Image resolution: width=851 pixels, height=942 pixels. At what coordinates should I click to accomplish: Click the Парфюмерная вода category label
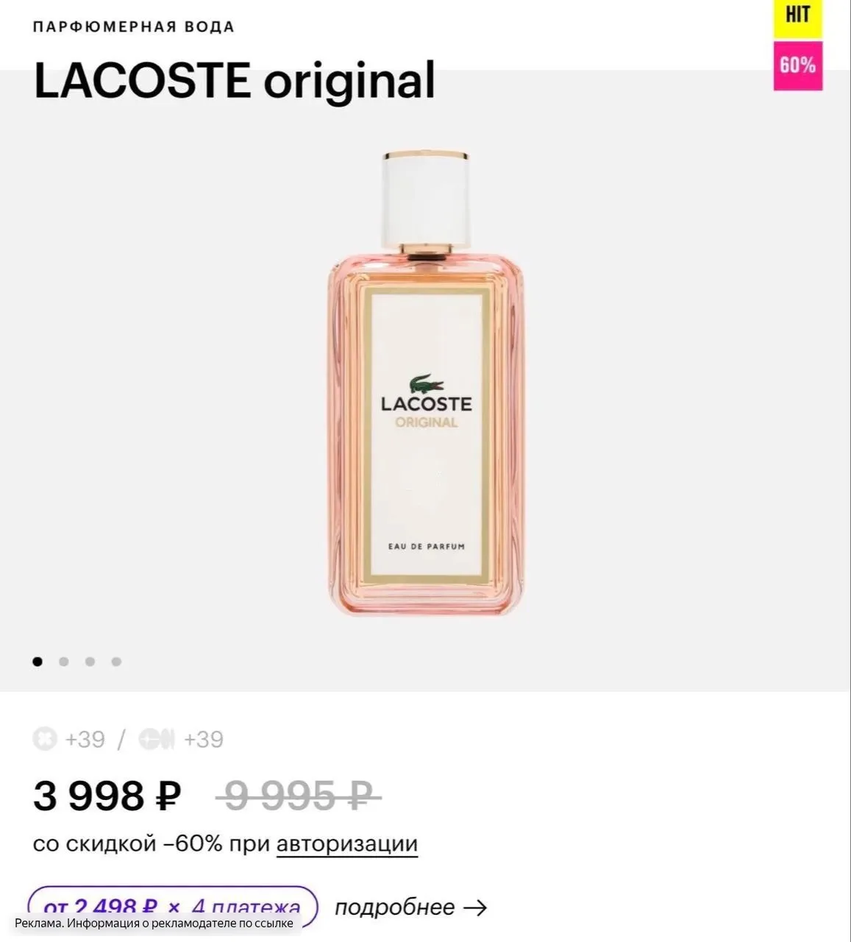[134, 27]
